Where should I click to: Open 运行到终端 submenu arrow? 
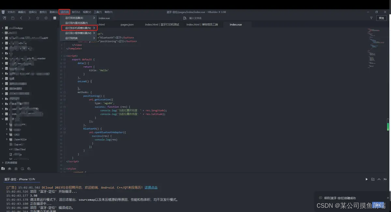[x=94, y=38]
